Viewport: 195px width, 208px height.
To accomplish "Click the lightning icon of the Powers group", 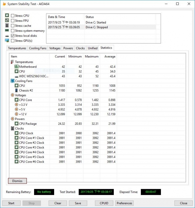I will coord(12,119).
